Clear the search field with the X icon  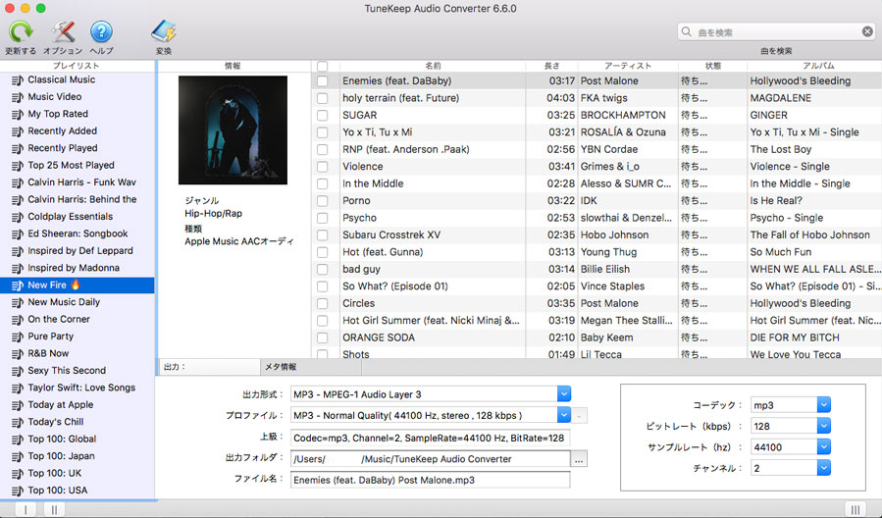pos(867,31)
